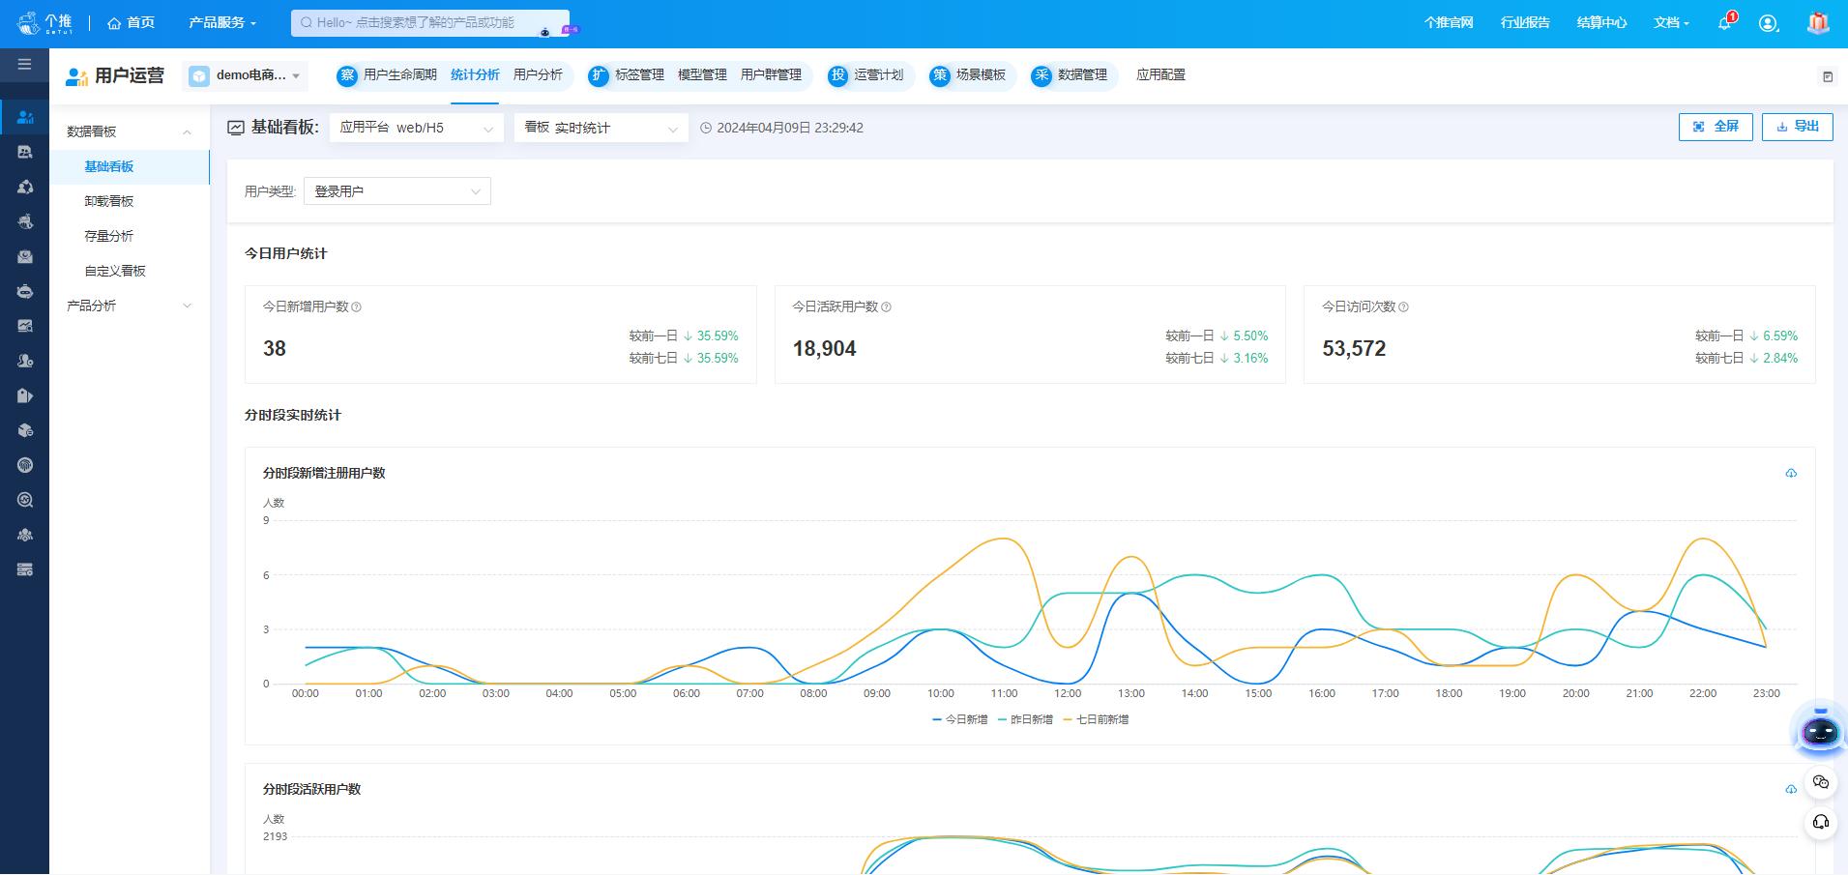
Task: Select the fingerprint icon in dark sidebar
Action: pos(25,465)
